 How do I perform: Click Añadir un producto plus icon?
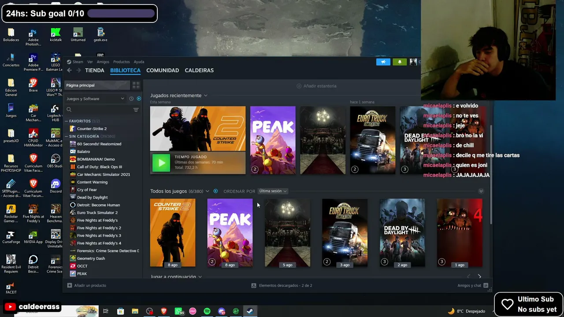[70, 285]
